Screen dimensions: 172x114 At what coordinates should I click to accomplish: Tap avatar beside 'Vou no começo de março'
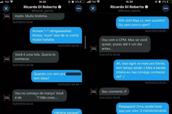[x=7, y=98]
